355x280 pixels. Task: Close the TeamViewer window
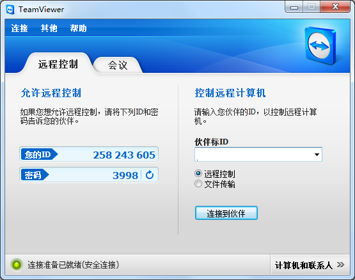click(x=335, y=7)
